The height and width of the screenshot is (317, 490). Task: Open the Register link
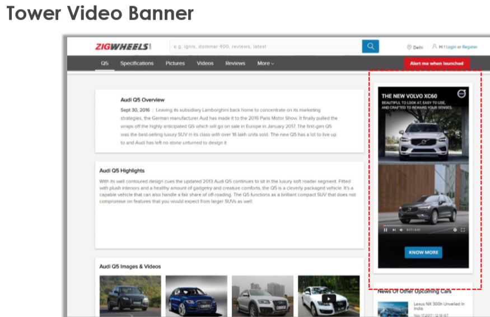470,47
